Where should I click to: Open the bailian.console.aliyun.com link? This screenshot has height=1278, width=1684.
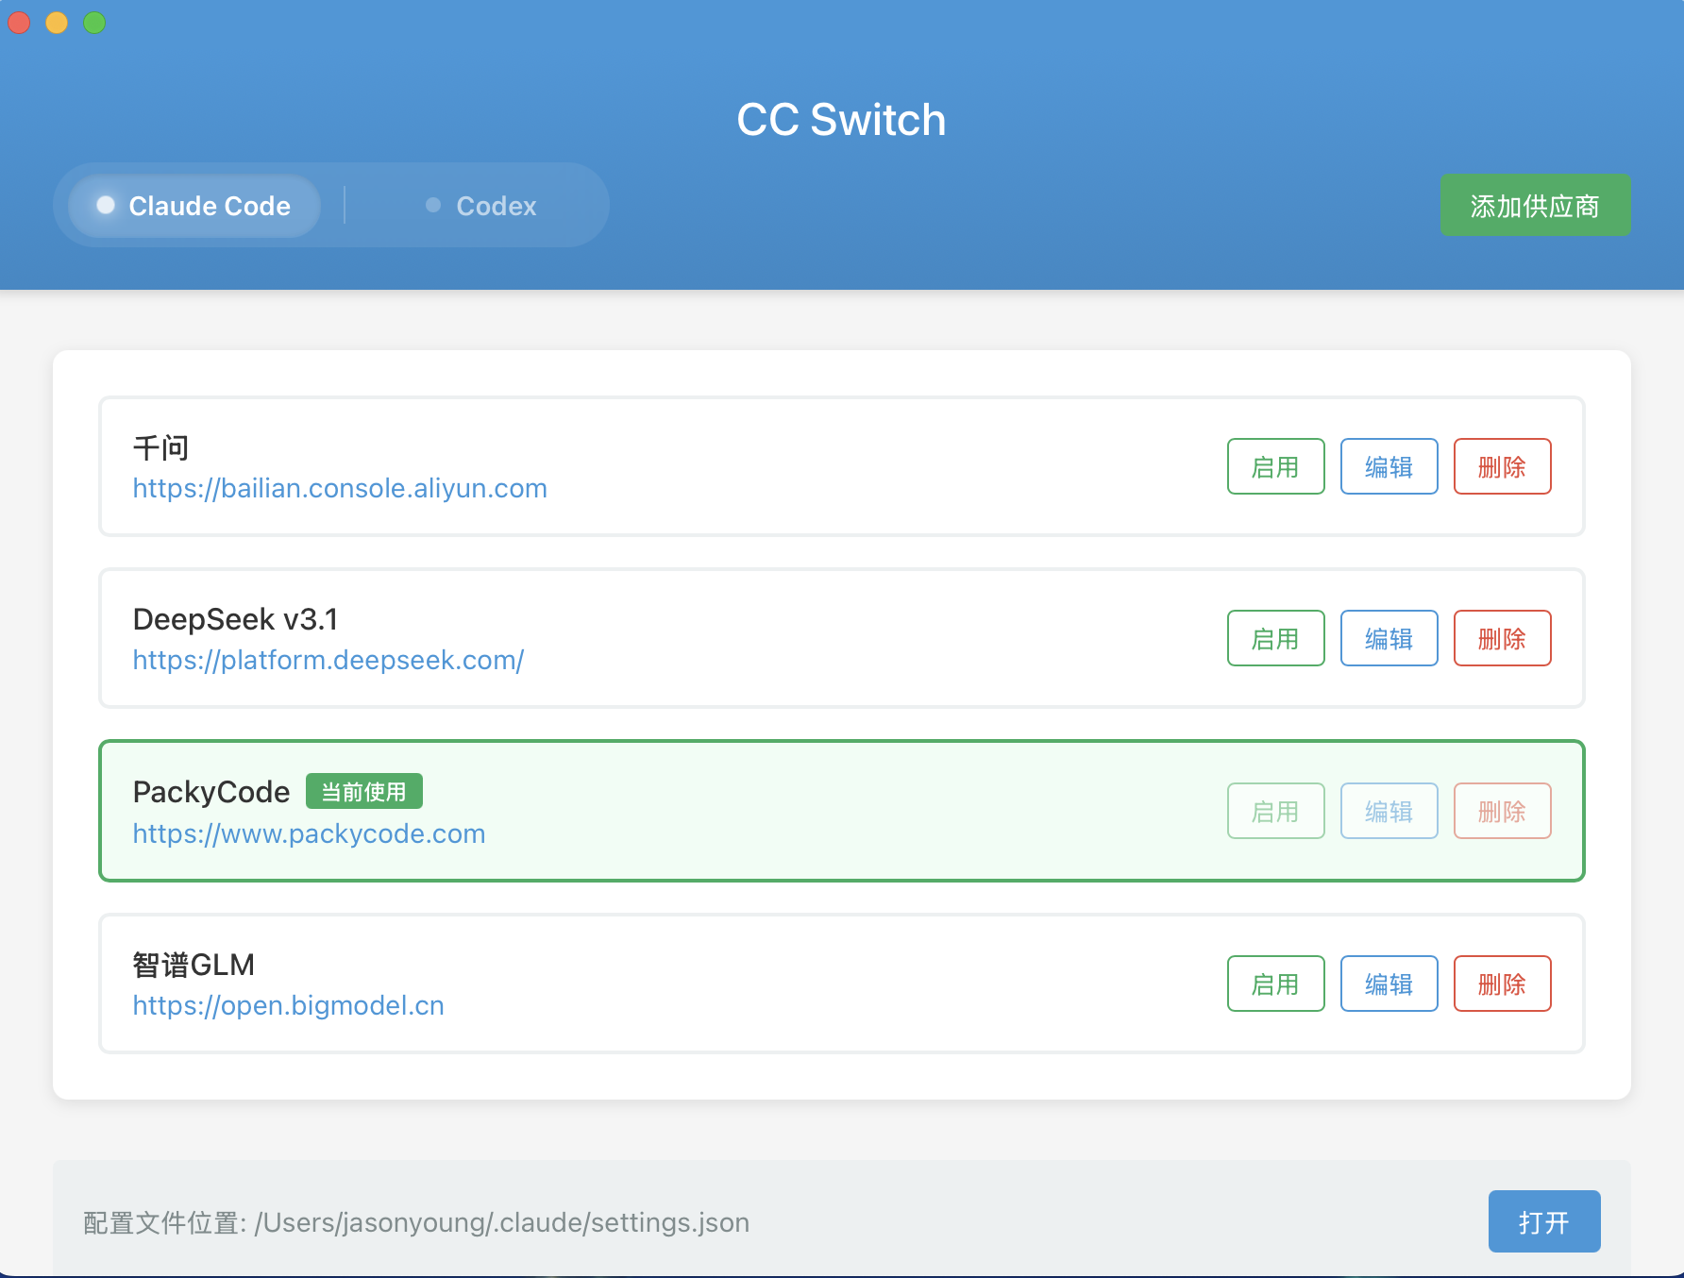(340, 489)
